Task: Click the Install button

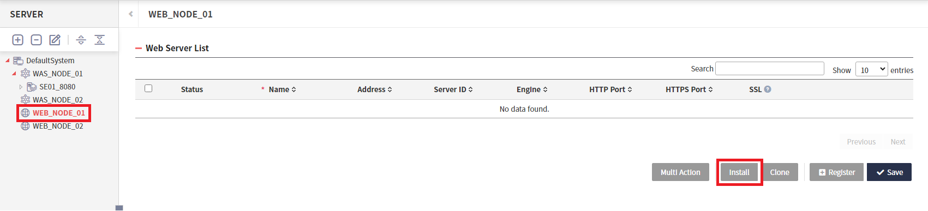Action: click(x=739, y=172)
